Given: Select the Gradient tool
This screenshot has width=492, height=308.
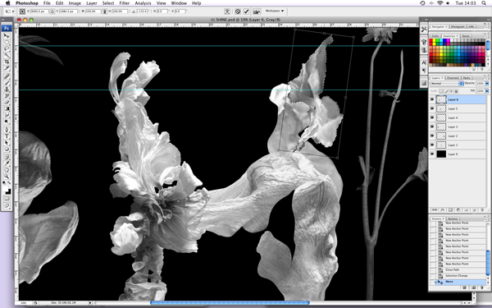Looking at the screenshot, I should click(7, 108).
